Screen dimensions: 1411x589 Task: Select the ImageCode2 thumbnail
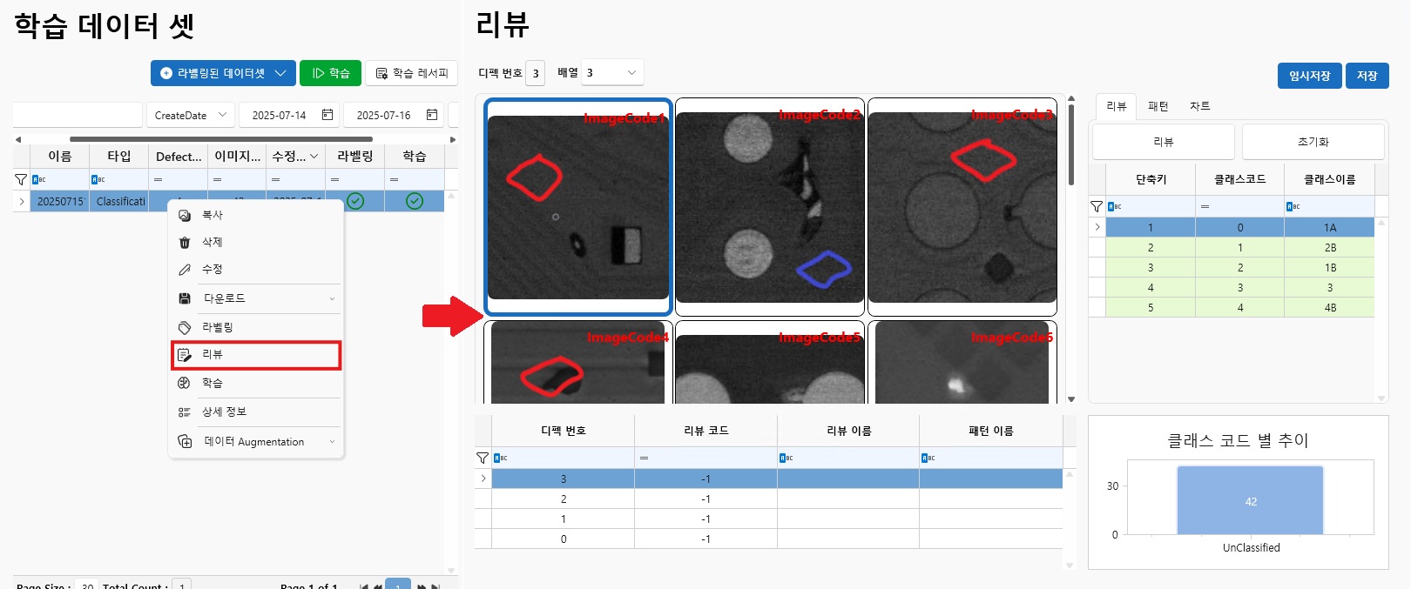pos(769,207)
